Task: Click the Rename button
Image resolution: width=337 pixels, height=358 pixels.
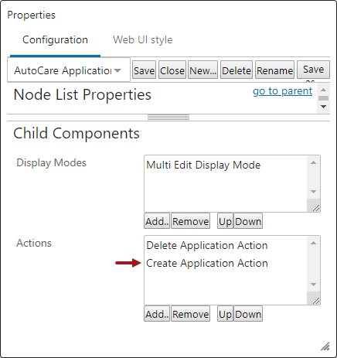Action: point(274,70)
